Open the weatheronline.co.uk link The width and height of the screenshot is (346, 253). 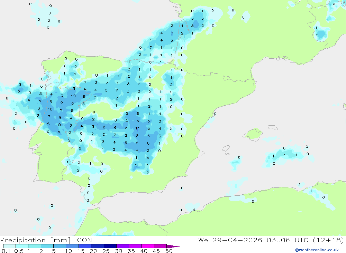click(x=317, y=250)
